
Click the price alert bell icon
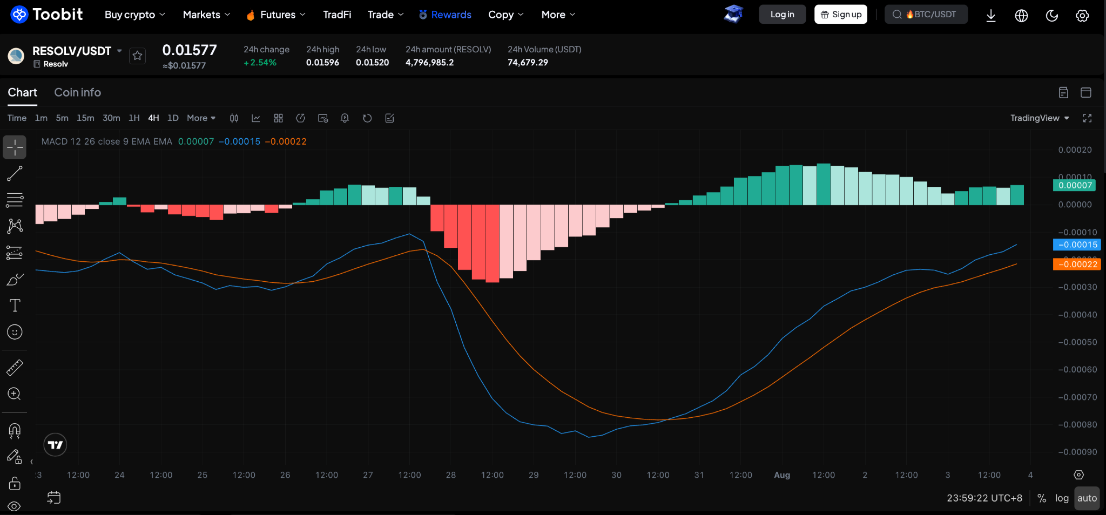pos(345,118)
